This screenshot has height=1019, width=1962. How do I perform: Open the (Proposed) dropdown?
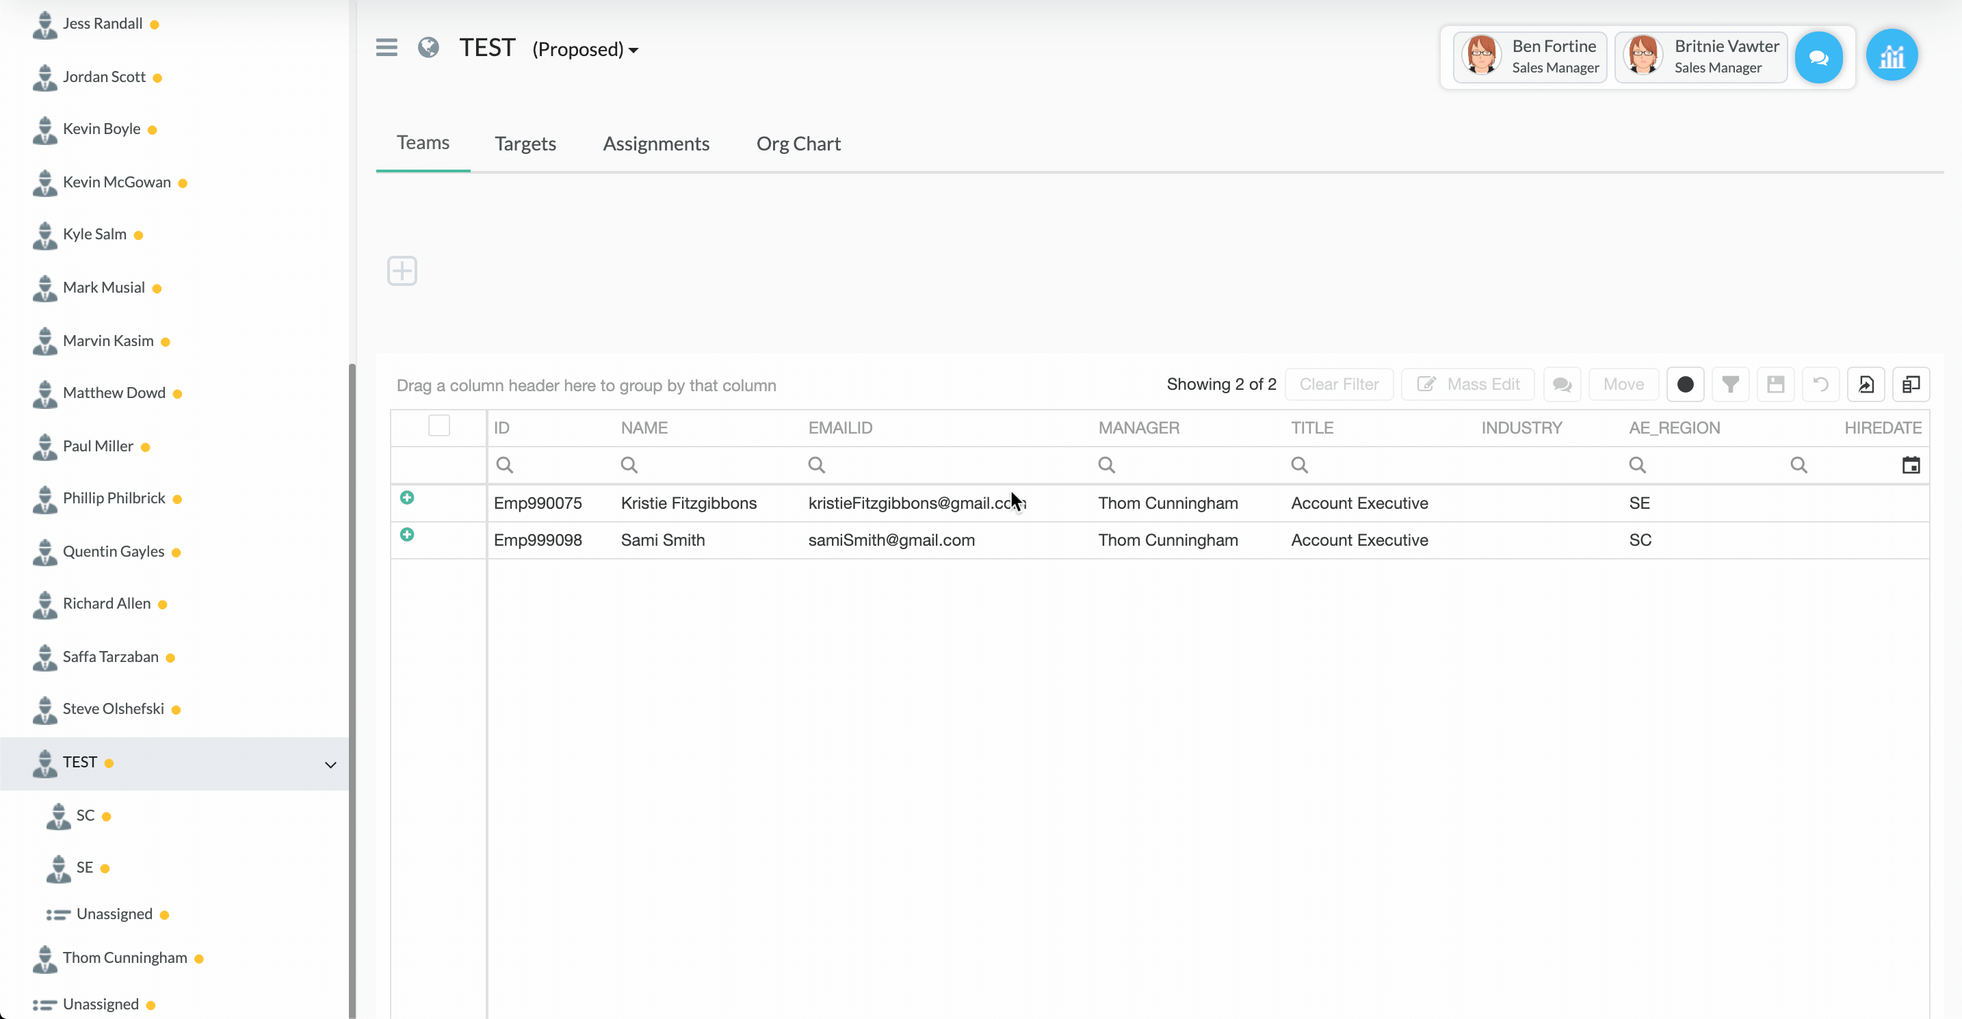[585, 50]
